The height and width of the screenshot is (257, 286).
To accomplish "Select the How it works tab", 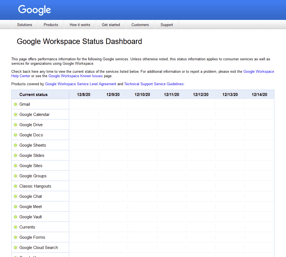I will pos(80,25).
